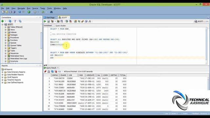Click the SQL link in Query Result toolbar

point(59,71)
